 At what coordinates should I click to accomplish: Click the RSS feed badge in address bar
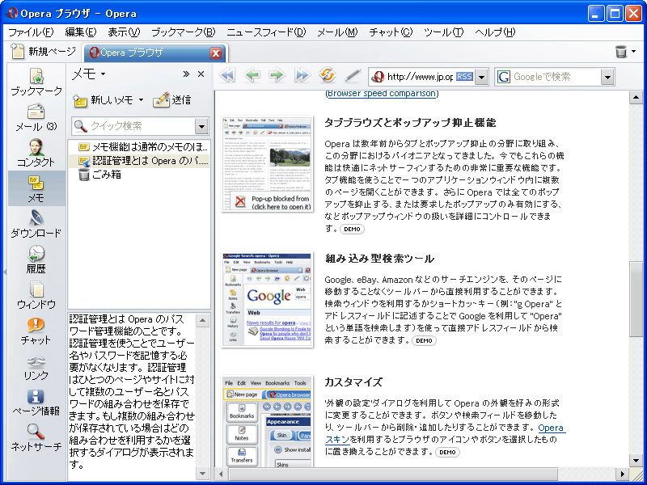tap(464, 76)
